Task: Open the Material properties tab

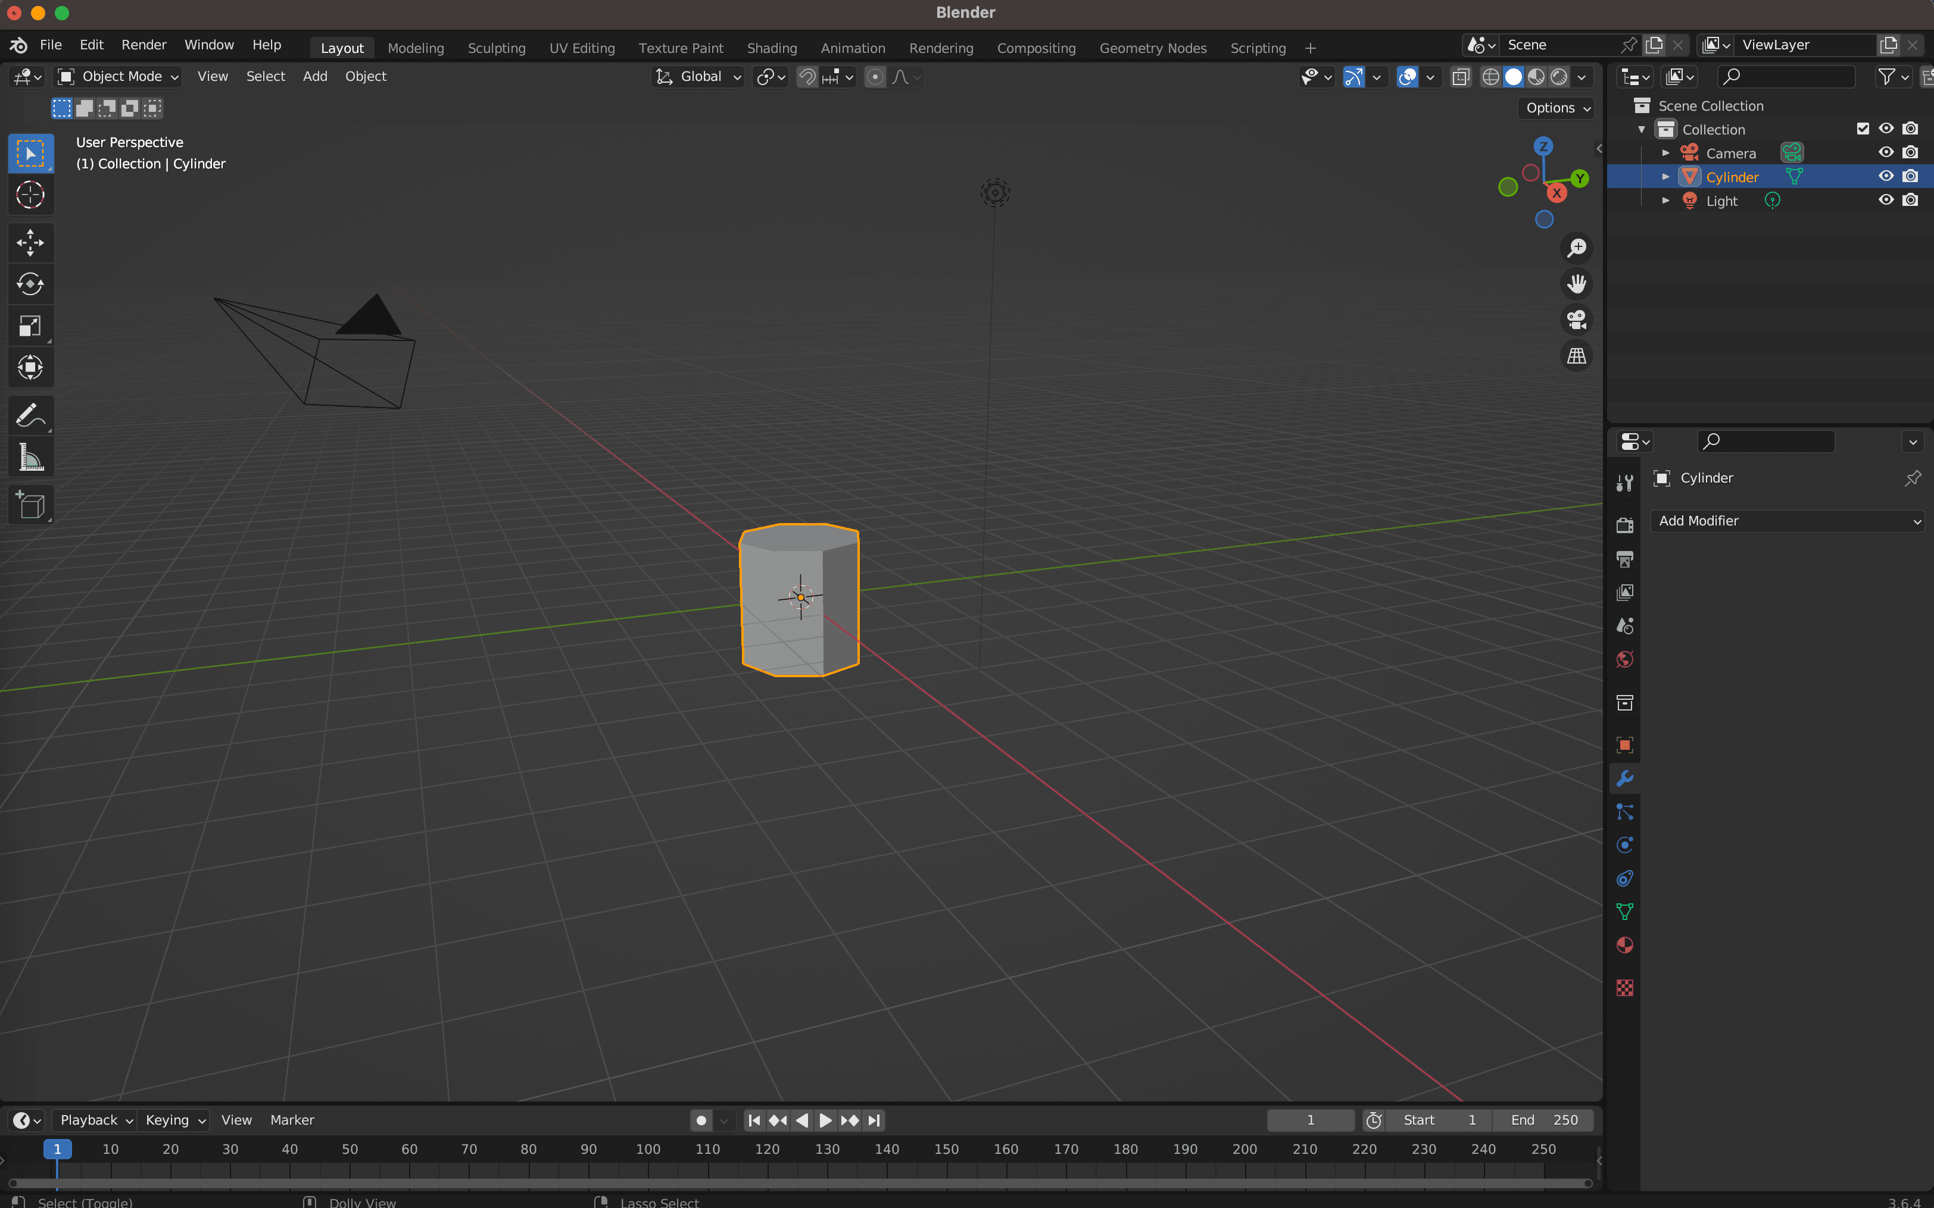Action: pos(1625,945)
